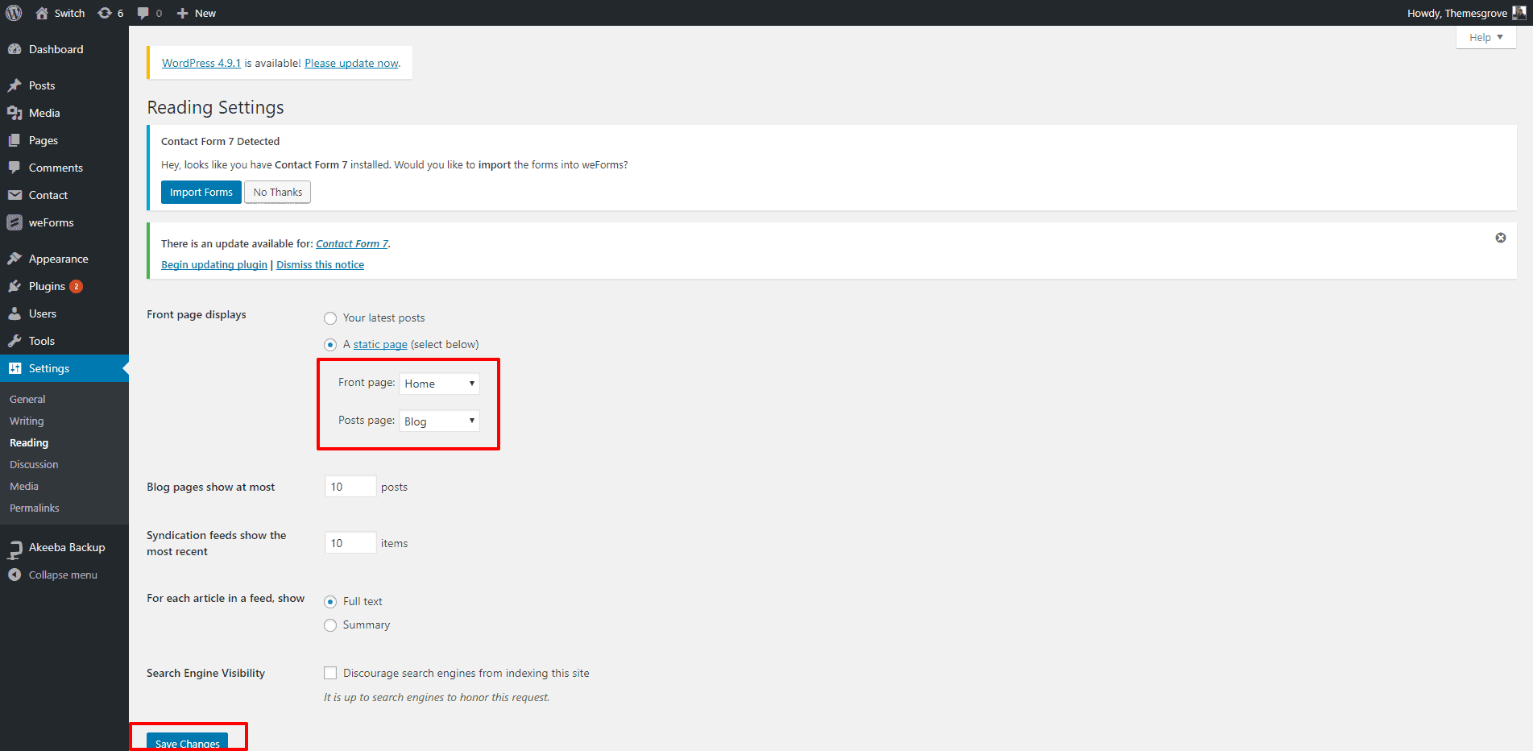Click the Appearance paintbrush icon
This screenshot has height=751, width=1533.
click(15, 259)
